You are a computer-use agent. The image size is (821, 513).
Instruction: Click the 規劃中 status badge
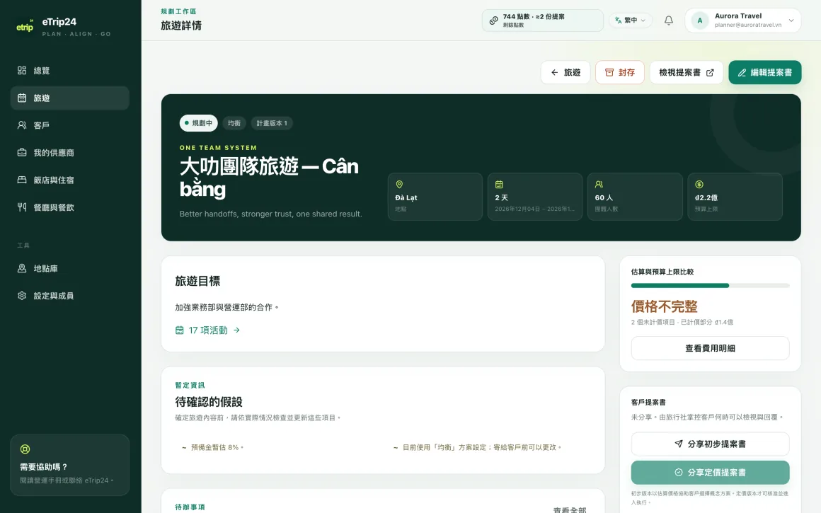(198, 123)
